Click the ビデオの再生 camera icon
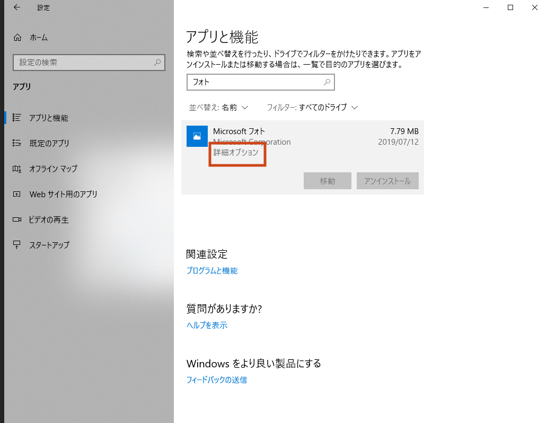547x423 pixels. coord(17,219)
